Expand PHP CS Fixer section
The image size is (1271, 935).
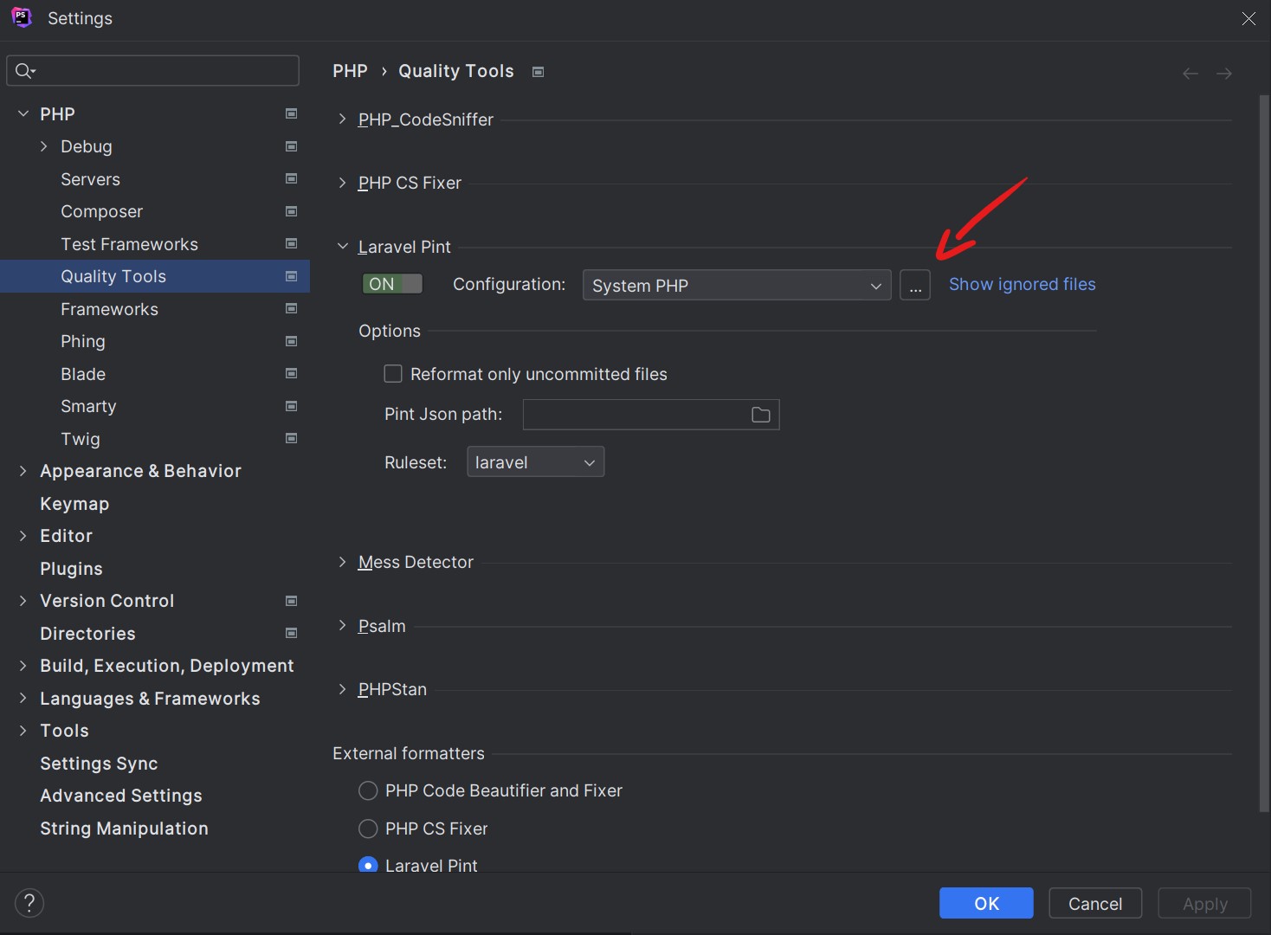(x=343, y=183)
